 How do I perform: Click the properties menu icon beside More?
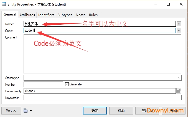pos(26,111)
